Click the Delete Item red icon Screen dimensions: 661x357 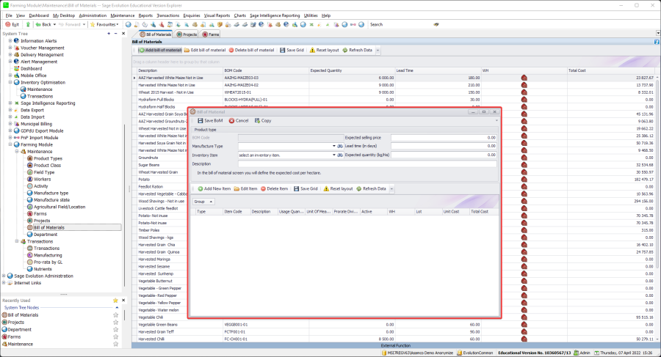[x=263, y=188]
